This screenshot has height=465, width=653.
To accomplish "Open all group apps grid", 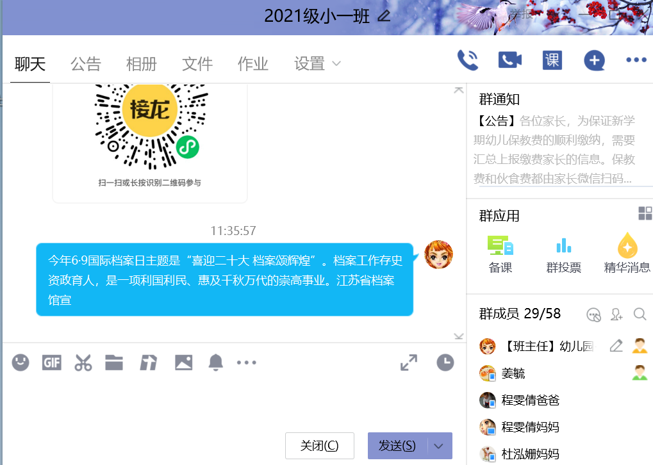I will pos(645,213).
